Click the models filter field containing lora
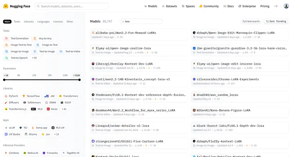Screen dimensions: 290x157 [x=141, y=21]
